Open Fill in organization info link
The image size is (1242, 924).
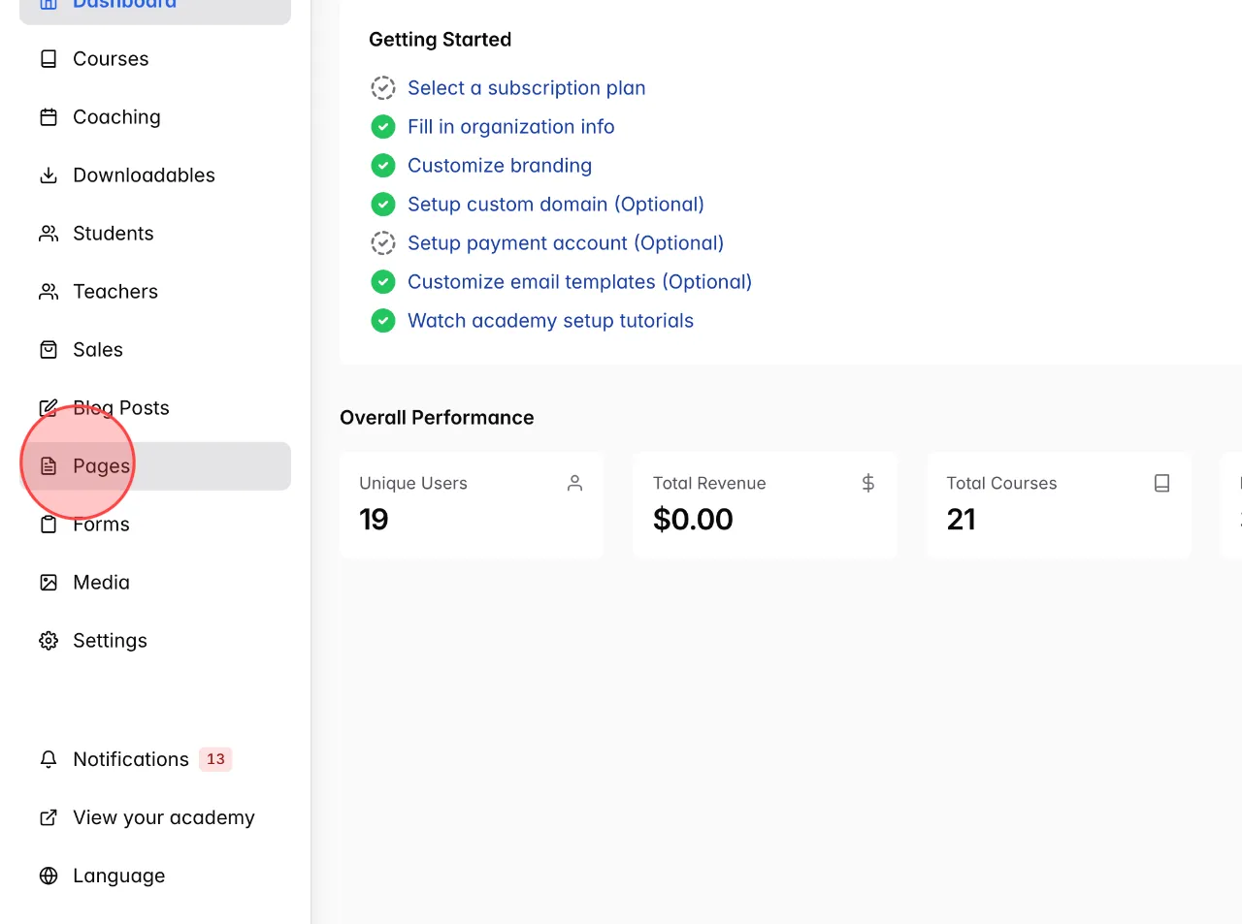point(511,127)
